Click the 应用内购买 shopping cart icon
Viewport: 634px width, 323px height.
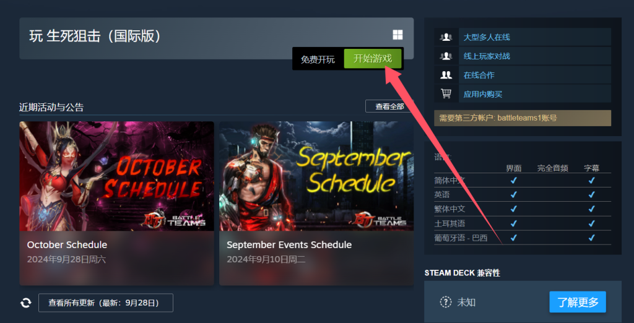(x=446, y=94)
